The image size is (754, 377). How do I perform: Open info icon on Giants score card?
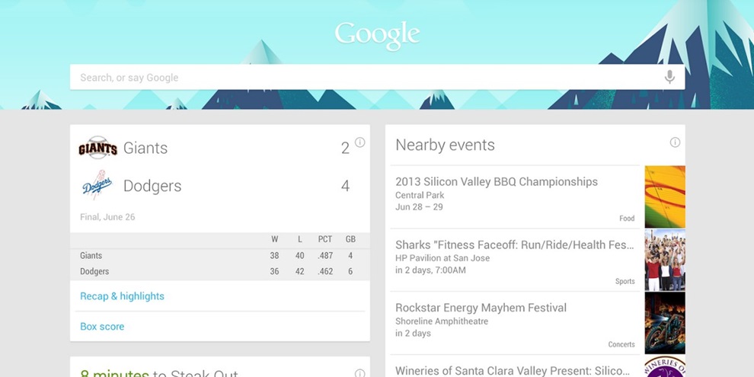[359, 142]
